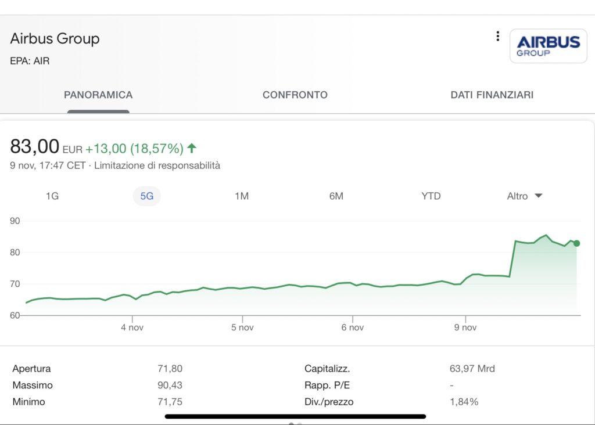595x425 pixels.
Task: Select the 1G time range
Action: [52, 196]
